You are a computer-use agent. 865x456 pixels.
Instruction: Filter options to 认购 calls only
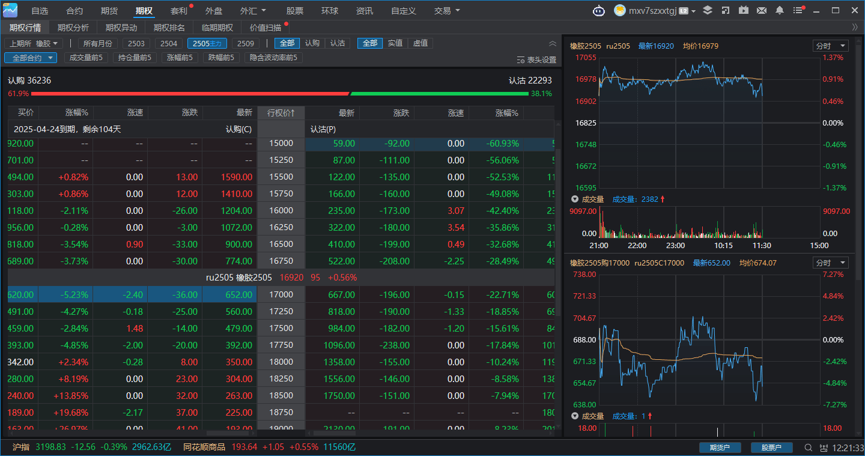[312, 43]
